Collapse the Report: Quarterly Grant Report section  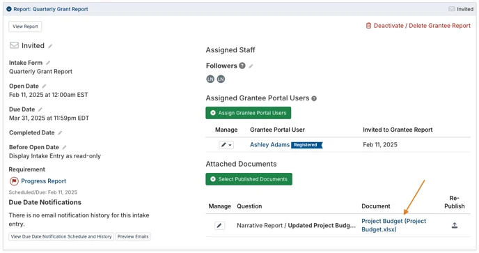click(9, 9)
